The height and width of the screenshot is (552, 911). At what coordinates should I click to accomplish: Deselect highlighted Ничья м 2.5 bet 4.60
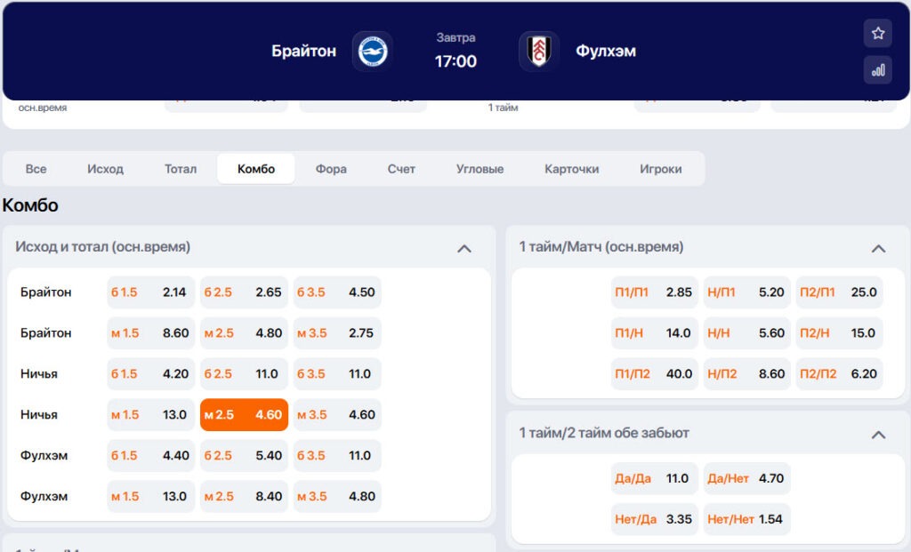pos(244,414)
